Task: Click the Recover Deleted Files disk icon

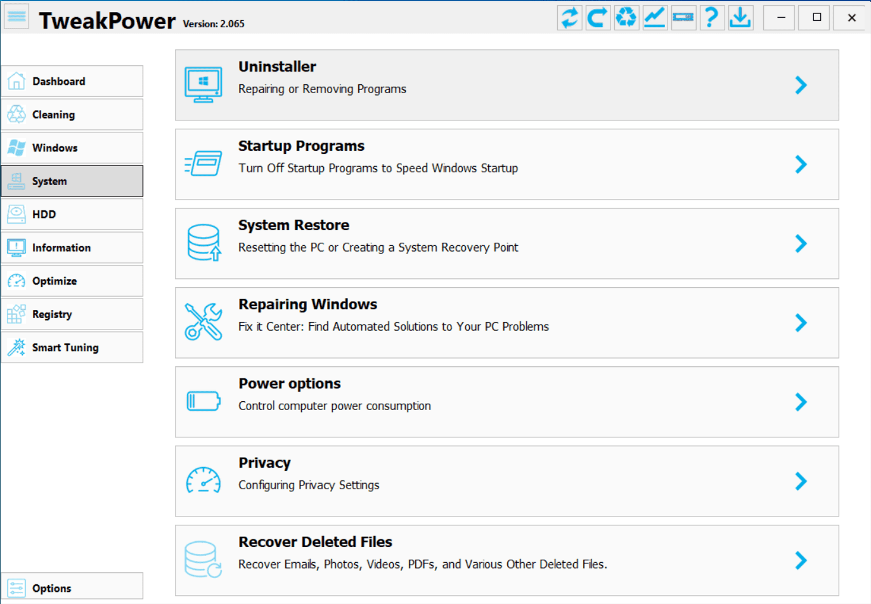Action: [203, 560]
